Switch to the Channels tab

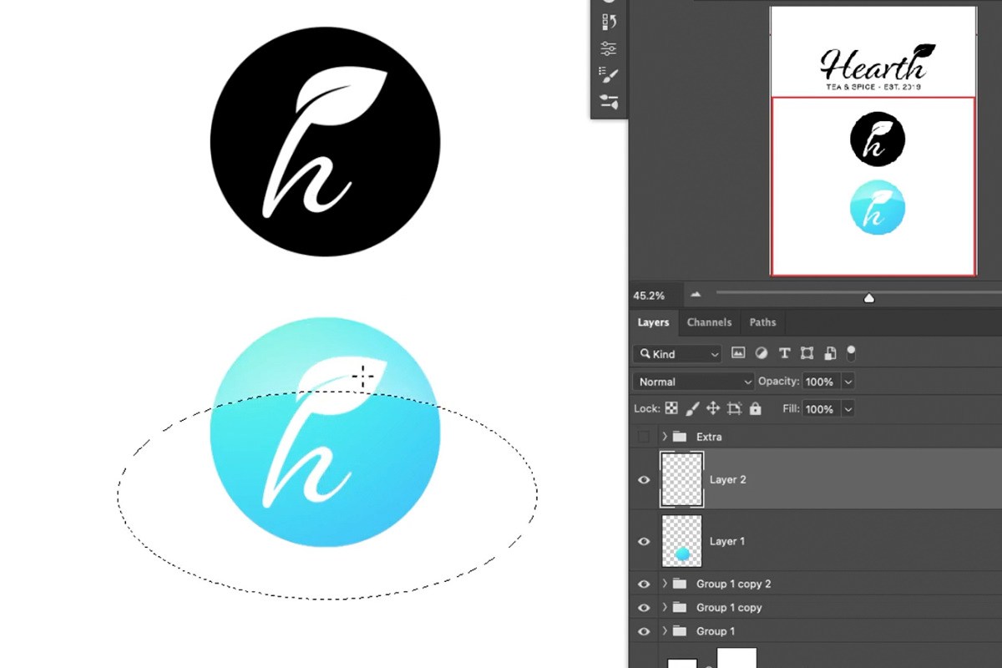coord(709,322)
